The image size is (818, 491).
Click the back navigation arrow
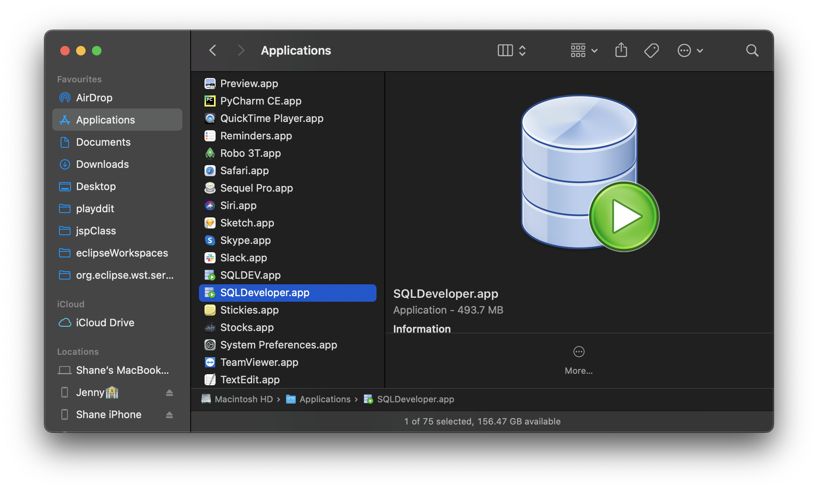click(x=213, y=50)
